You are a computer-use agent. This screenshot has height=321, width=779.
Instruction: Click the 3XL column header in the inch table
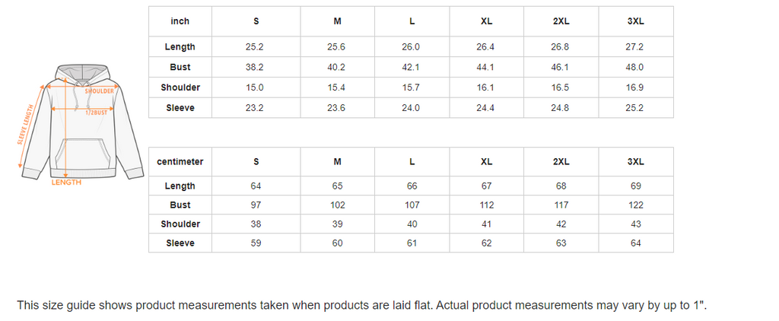click(x=635, y=21)
